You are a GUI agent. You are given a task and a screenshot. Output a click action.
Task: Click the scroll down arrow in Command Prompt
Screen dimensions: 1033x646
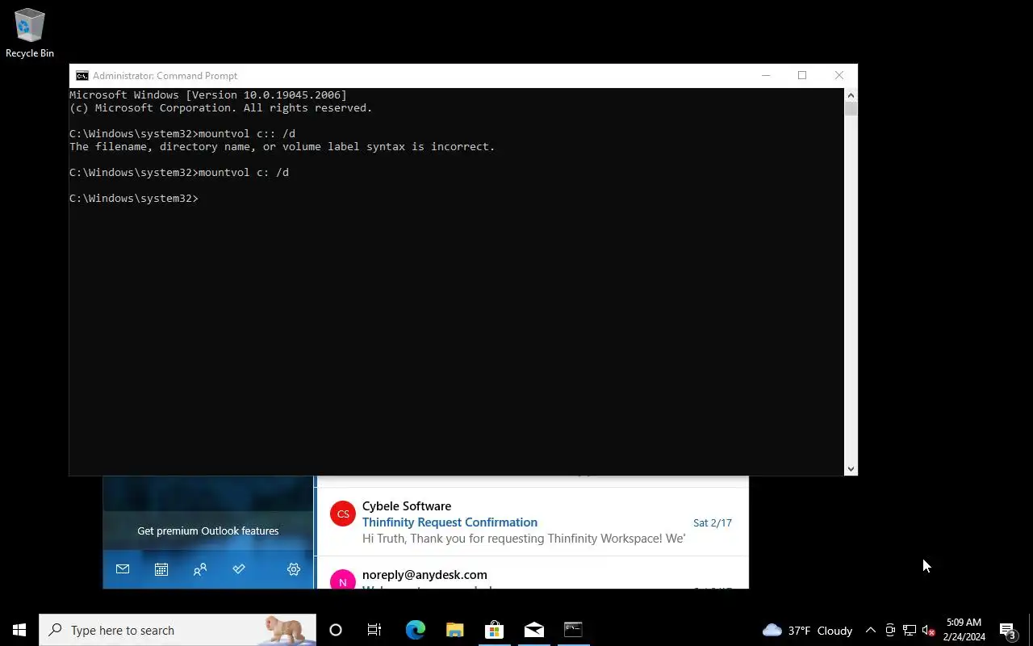tap(851, 468)
